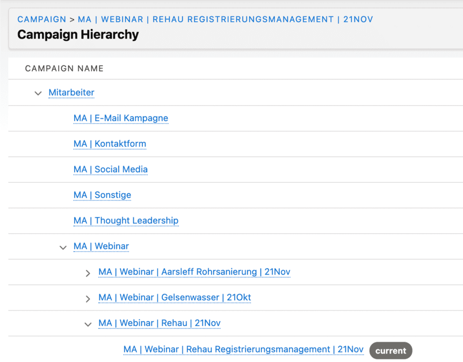Open MA | Thought Leadership campaign
This screenshot has height=362, width=463.
(126, 220)
